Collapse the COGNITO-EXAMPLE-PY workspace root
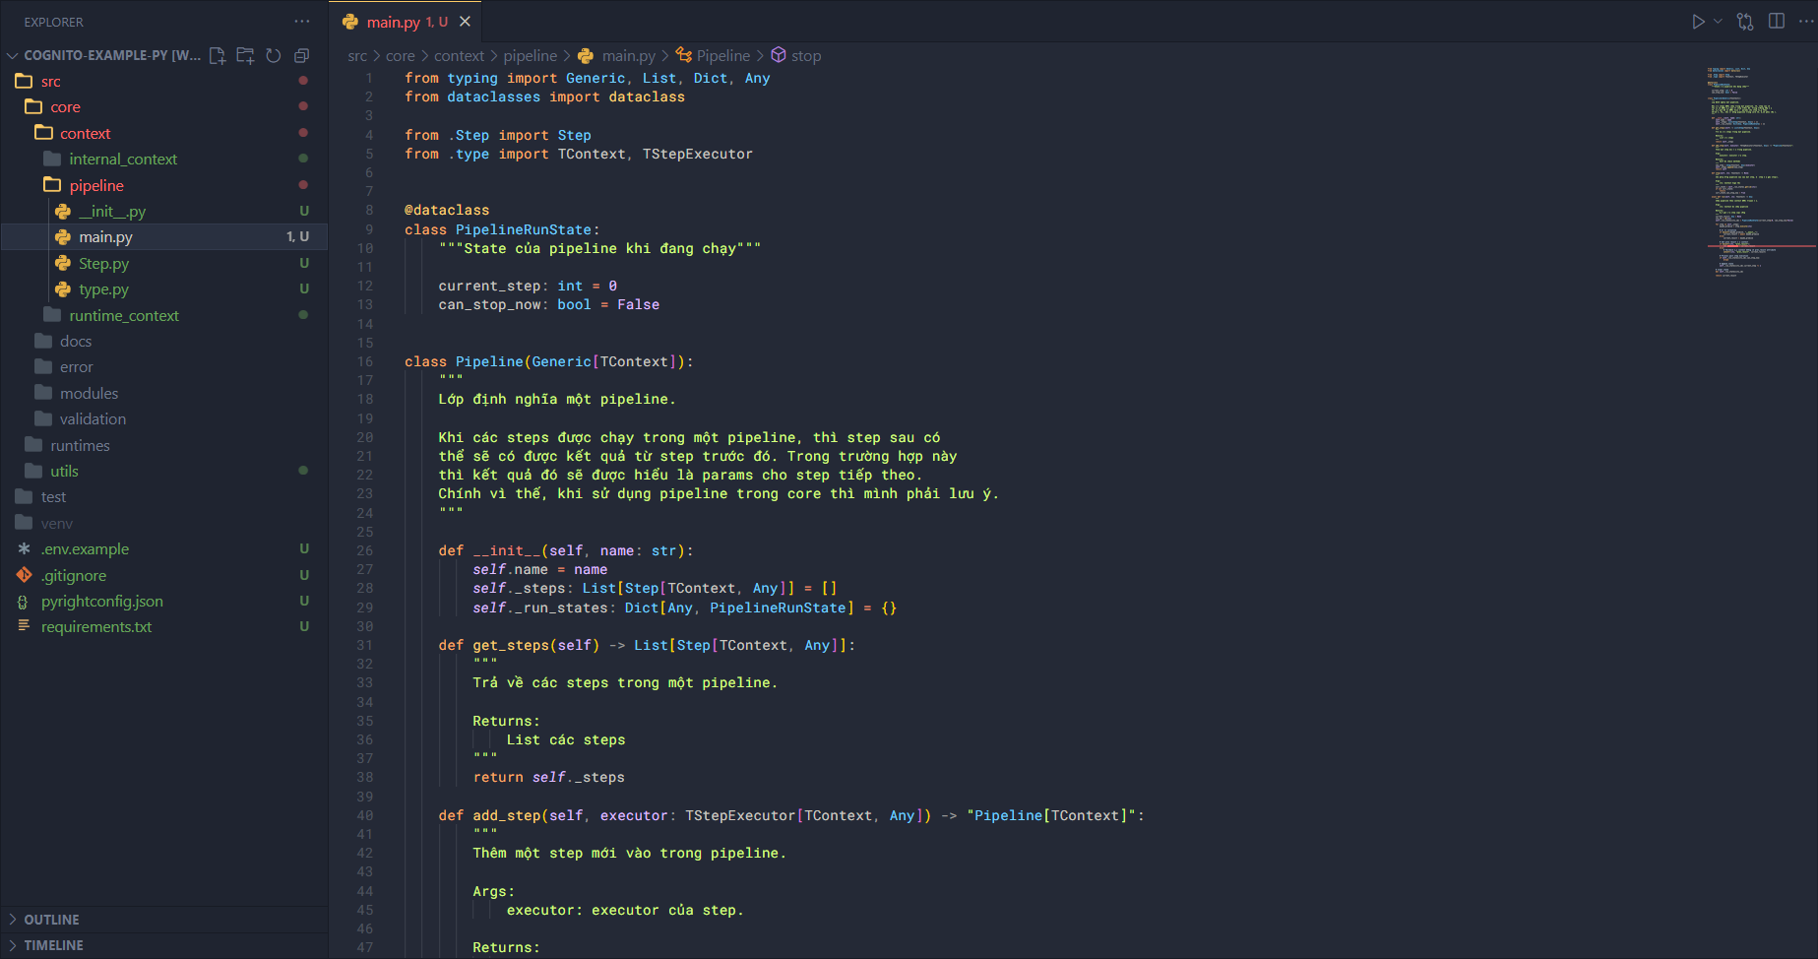The height and width of the screenshot is (959, 1818). tap(13, 56)
